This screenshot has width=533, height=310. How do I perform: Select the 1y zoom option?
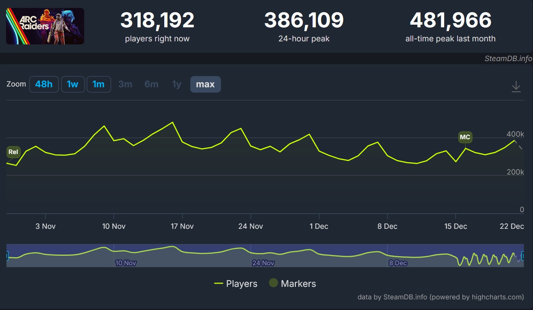(177, 84)
